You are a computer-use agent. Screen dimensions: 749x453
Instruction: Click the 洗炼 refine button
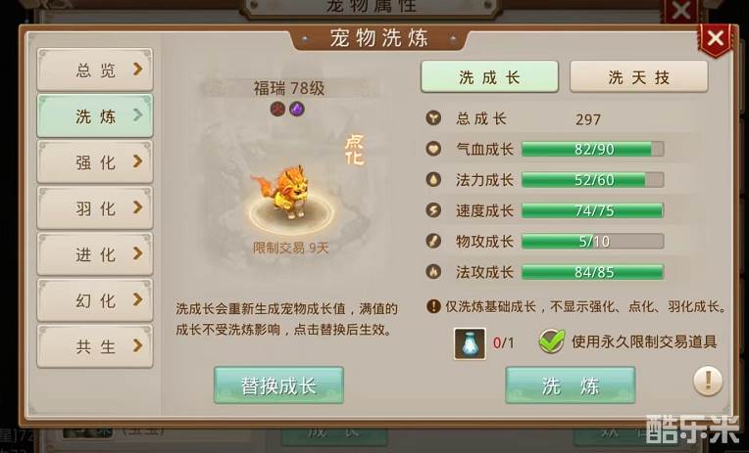tap(571, 385)
